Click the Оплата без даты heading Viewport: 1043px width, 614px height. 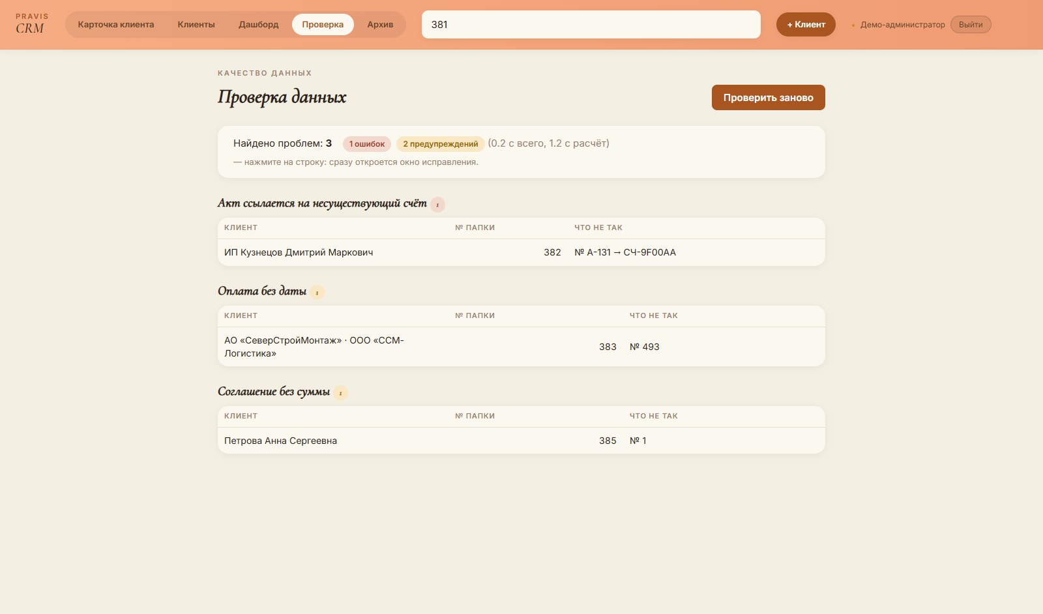pos(262,291)
